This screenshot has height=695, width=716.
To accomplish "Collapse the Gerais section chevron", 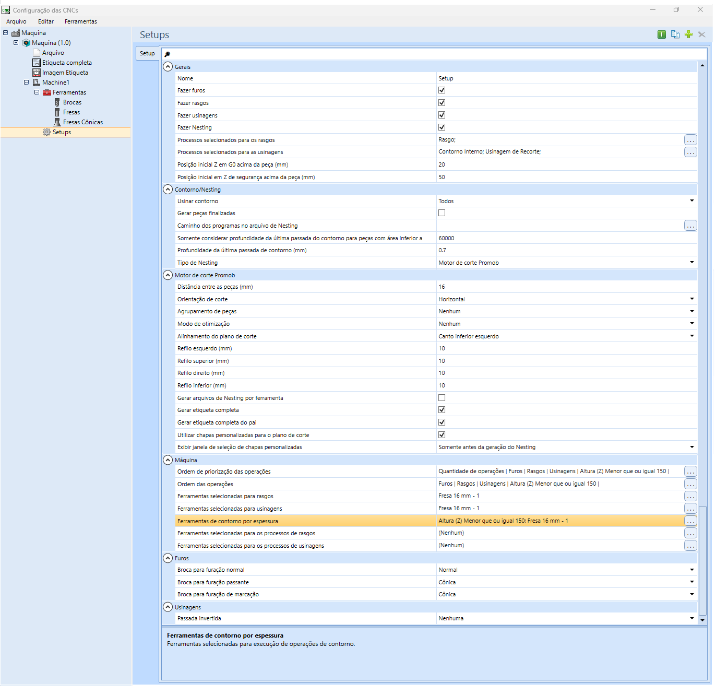I will (x=168, y=66).
